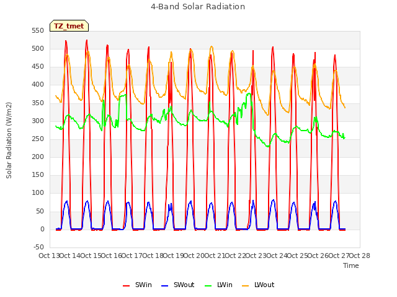Viewport: 397px width, 297px height.
Task: Click the TZ_tmet annotation label
Action: pyautogui.click(x=69, y=26)
